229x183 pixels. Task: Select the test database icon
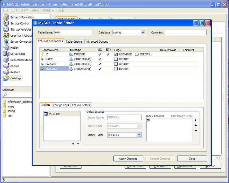point(4,116)
